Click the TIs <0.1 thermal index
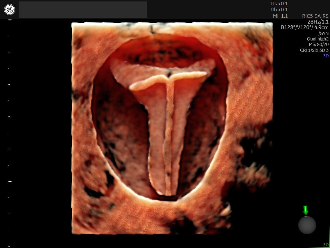This screenshot has width=330, height=248. (279, 4)
